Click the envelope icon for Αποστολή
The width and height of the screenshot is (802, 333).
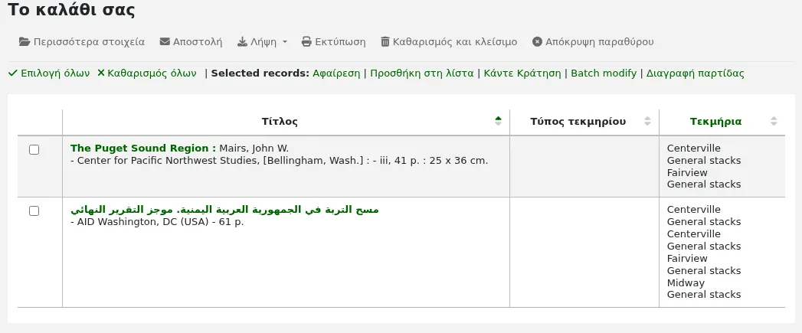[x=165, y=42]
